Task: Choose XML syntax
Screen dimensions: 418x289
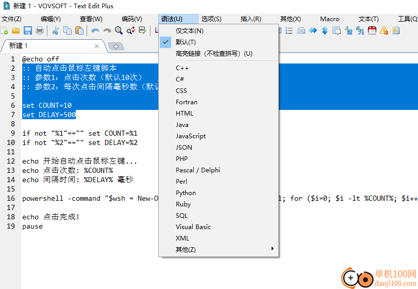Action: (219, 238)
